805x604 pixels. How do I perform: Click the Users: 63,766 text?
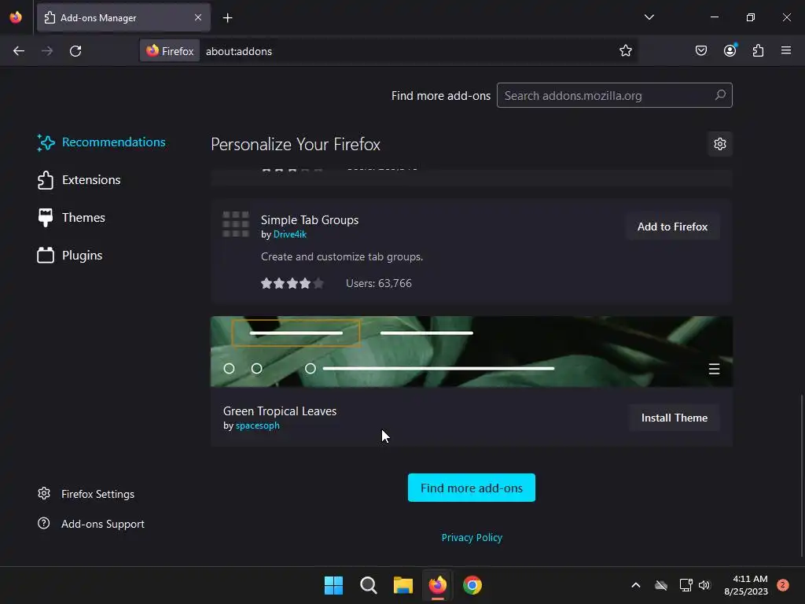[379, 283]
